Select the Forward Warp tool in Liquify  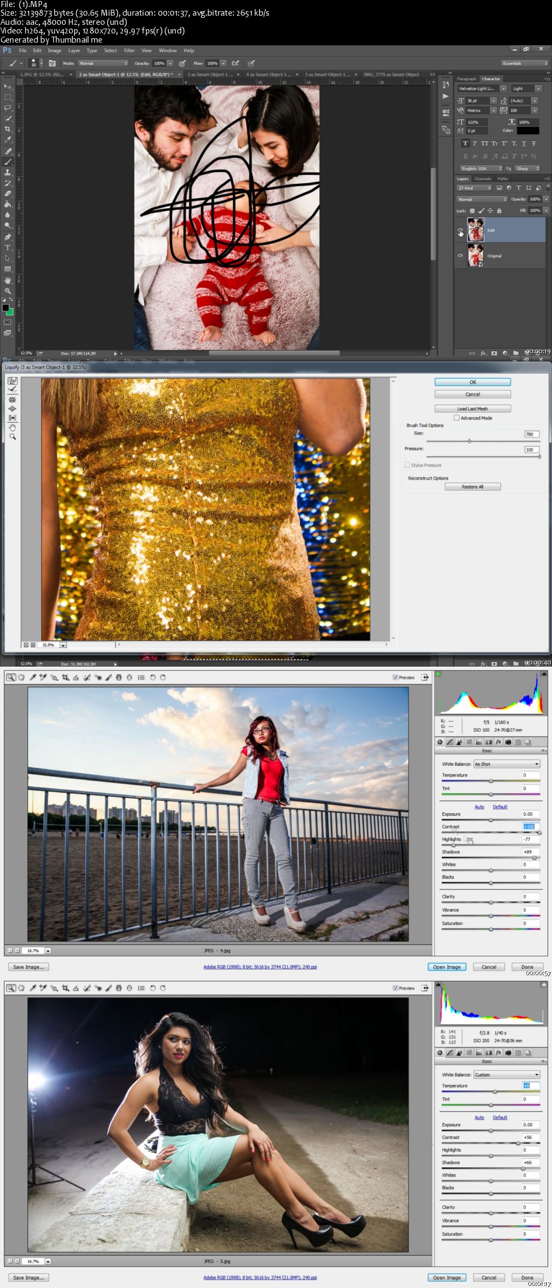tap(12, 381)
